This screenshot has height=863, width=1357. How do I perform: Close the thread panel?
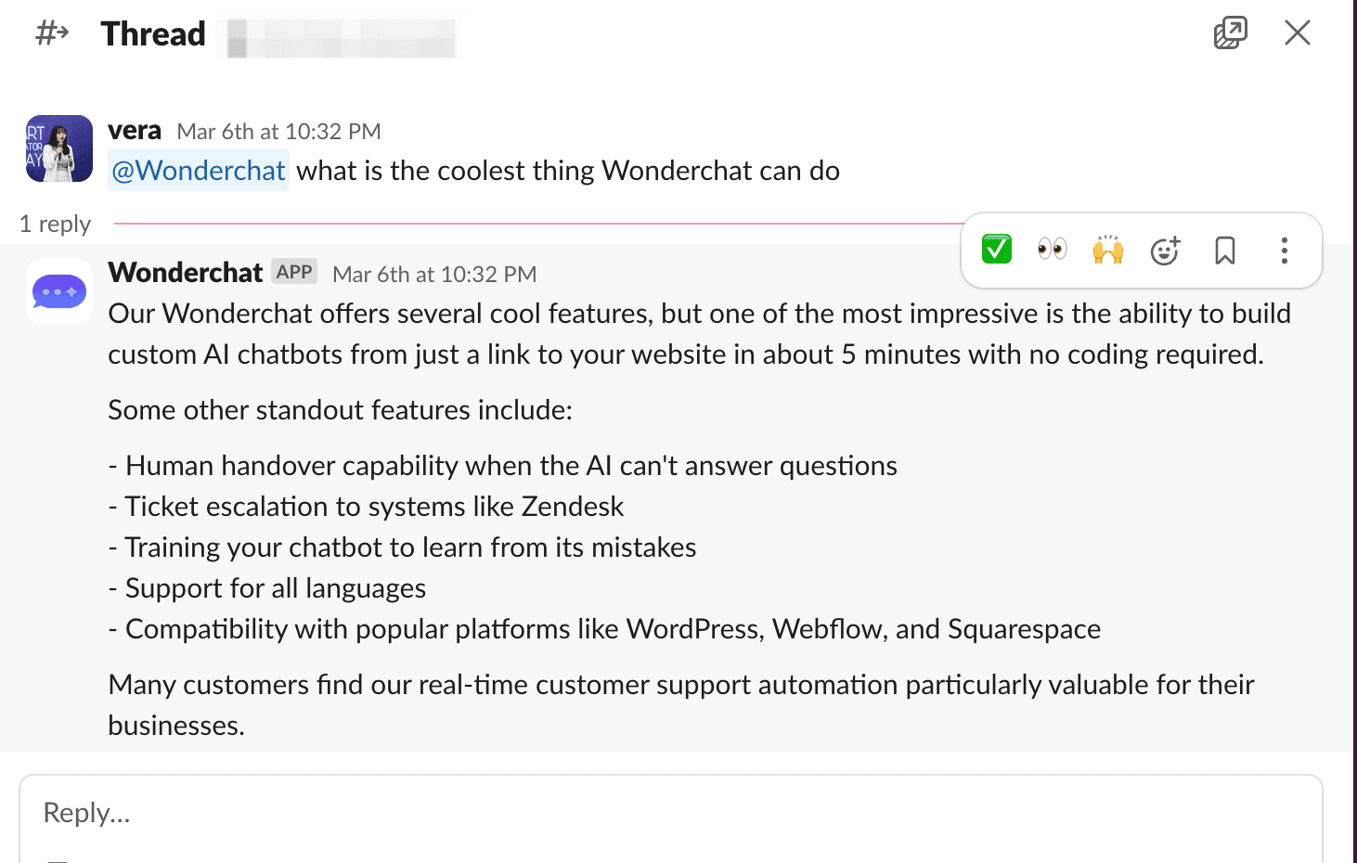click(x=1297, y=33)
